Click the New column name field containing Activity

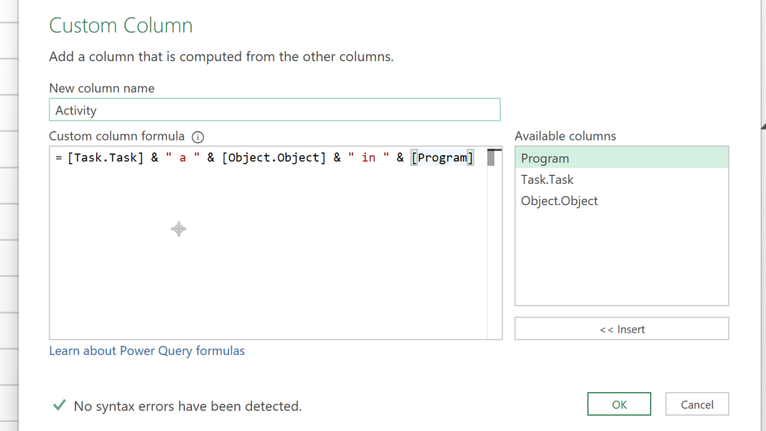(274, 110)
